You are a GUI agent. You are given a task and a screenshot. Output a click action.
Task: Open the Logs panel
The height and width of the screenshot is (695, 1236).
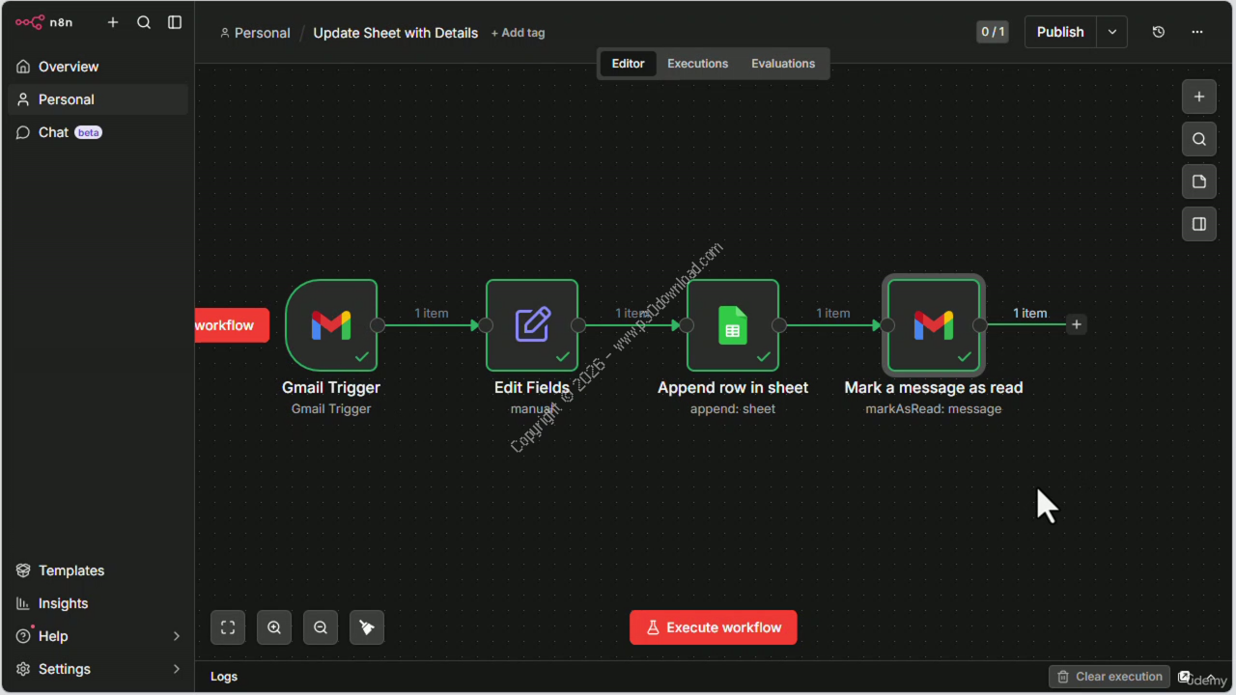224,677
